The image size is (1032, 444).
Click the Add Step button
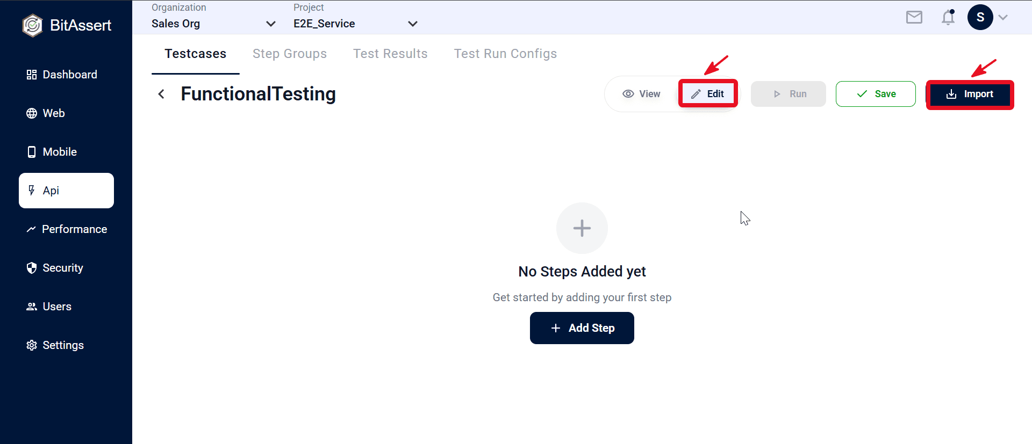[x=582, y=328]
